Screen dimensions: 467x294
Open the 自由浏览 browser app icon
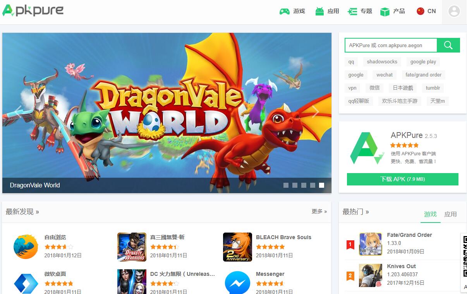[26, 246]
